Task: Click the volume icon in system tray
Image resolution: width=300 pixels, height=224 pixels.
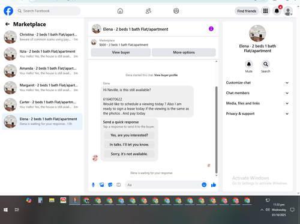Action: pyautogui.click(x=268, y=210)
